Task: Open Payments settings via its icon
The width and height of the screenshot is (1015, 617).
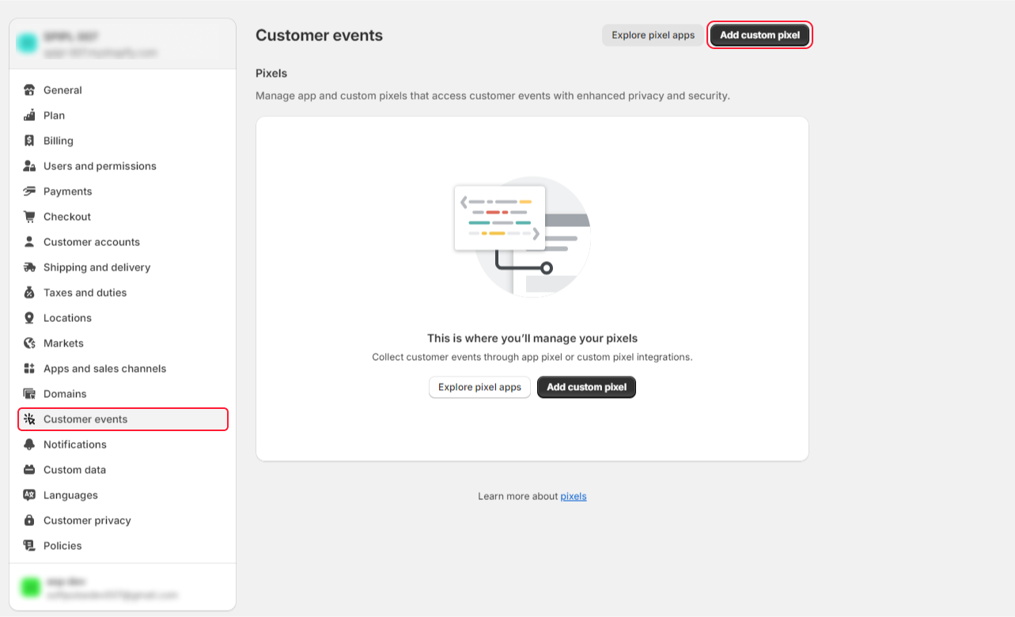Action: coord(30,191)
